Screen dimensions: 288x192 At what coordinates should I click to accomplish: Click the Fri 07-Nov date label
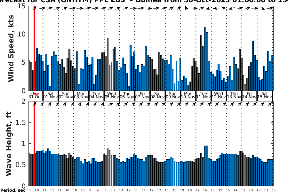pyautogui.click(x=142, y=95)
